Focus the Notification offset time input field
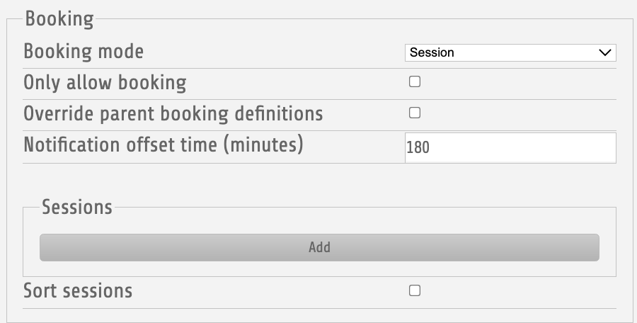 pos(510,147)
